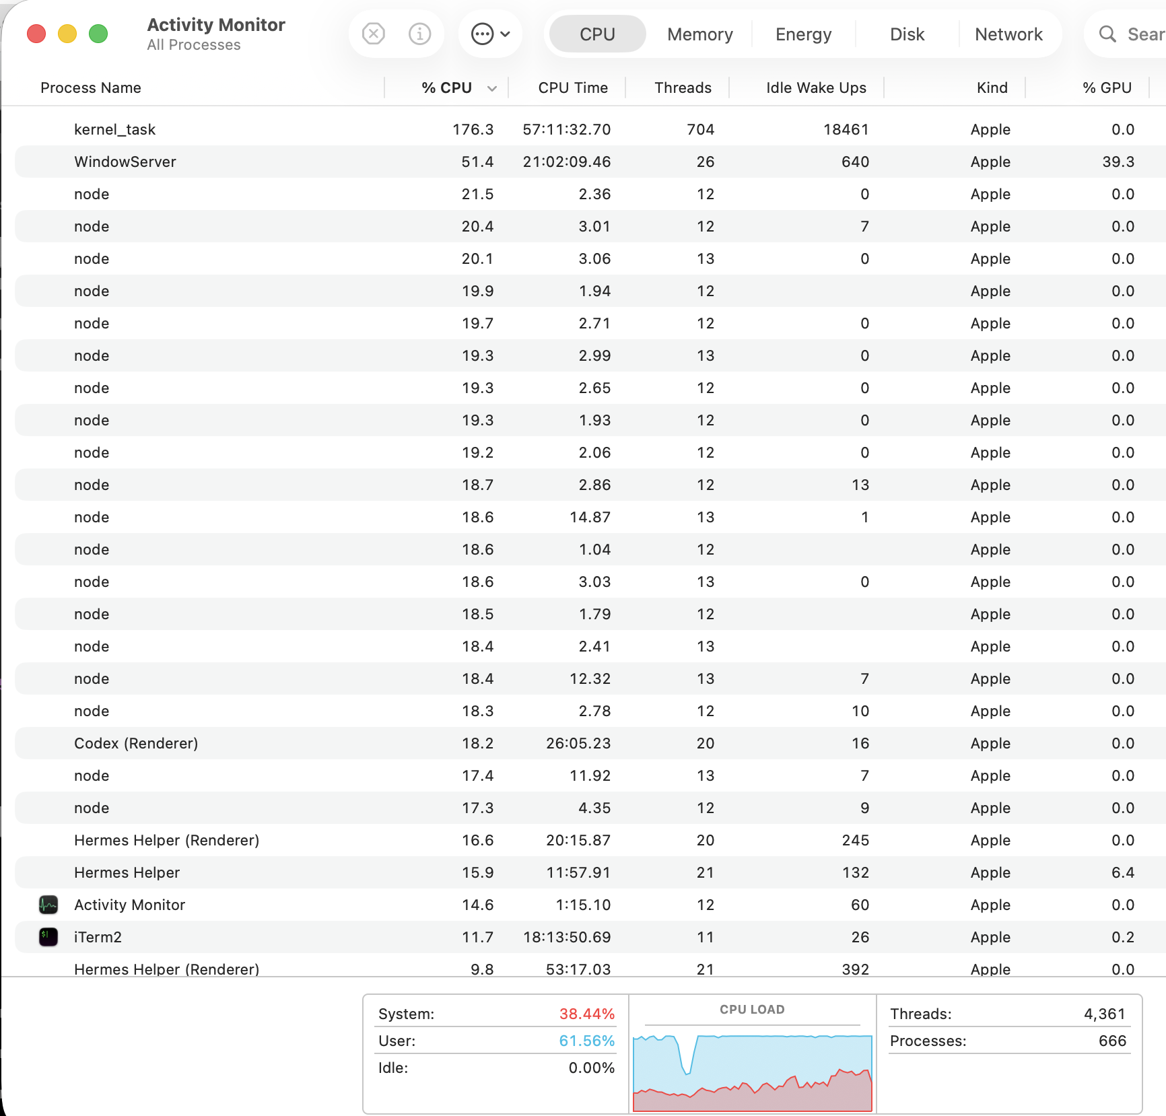Select node process with CPU time 12.32

pyautogui.click(x=590, y=678)
